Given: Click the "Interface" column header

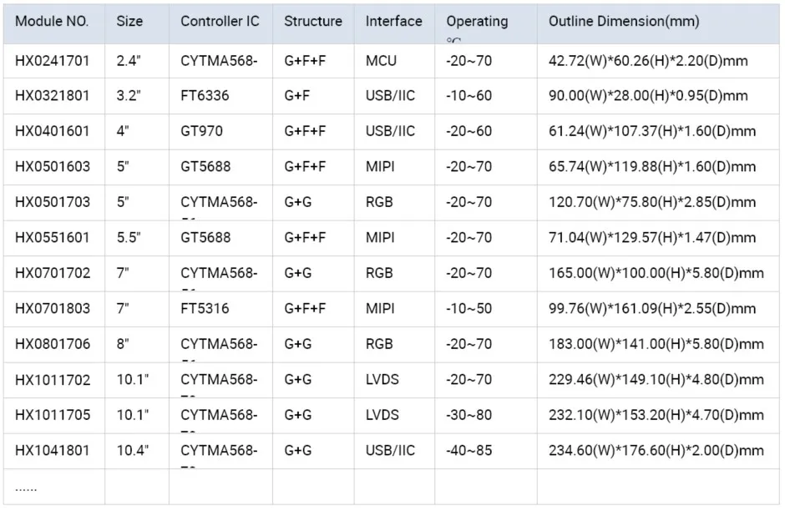Looking at the screenshot, I should click(x=393, y=22).
